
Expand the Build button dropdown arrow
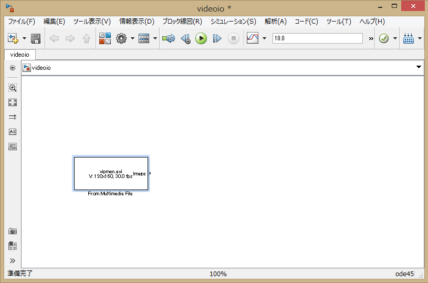point(420,38)
